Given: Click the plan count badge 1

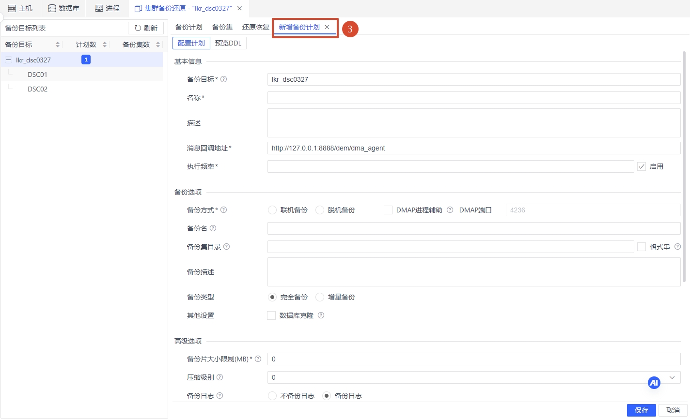Looking at the screenshot, I should pos(86,60).
